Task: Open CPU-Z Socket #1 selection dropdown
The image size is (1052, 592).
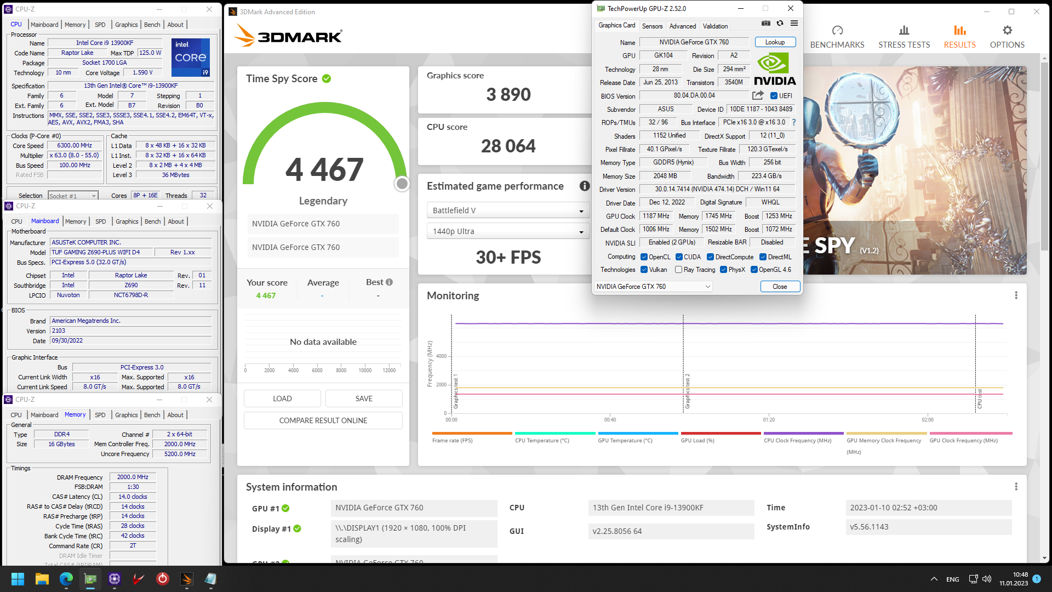Action: pyautogui.click(x=72, y=196)
